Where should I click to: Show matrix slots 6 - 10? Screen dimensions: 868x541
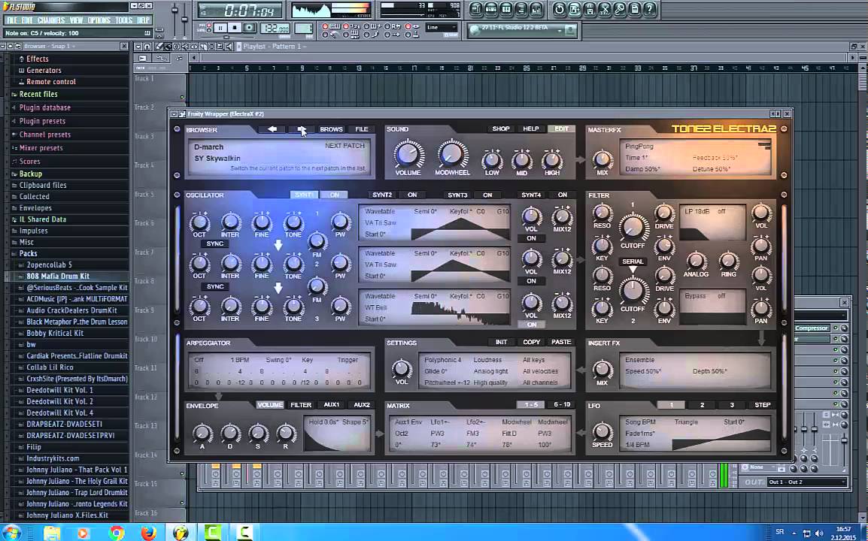(562, 405)
